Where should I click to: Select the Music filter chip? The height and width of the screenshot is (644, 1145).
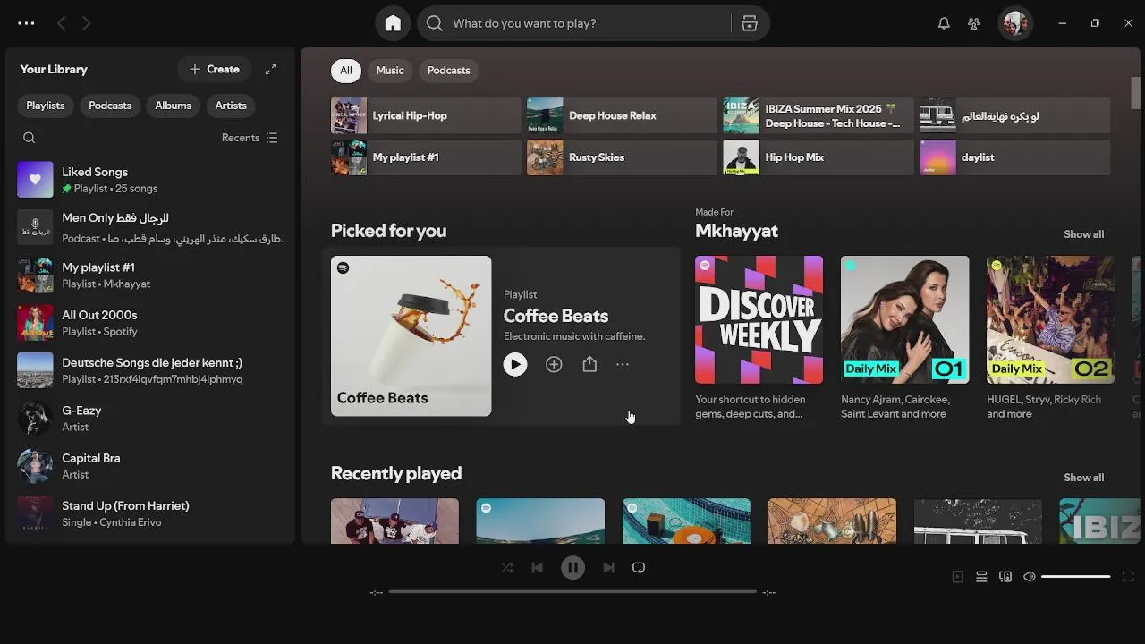pyautogui.click(x=390, y=71)
